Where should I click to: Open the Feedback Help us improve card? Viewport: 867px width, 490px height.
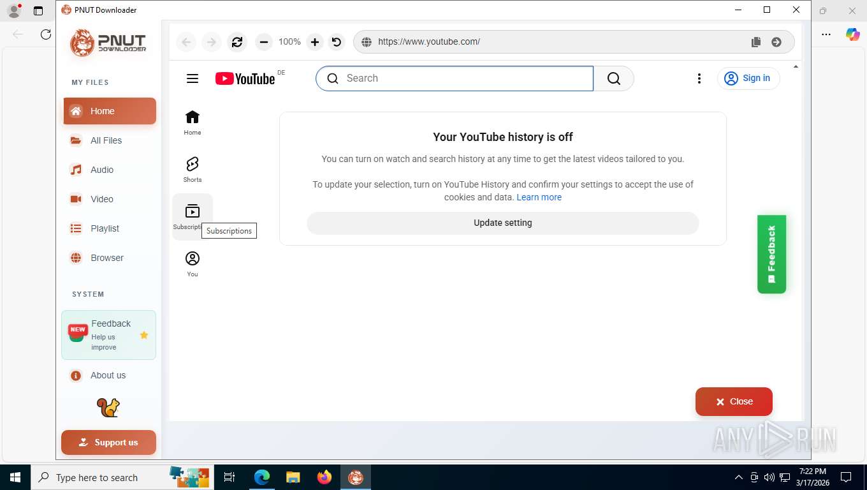click(108, 335)
